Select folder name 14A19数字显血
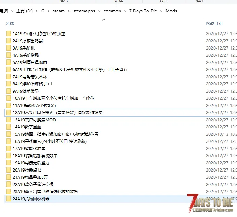Image resolution: width=237 pixels, height=217 pixels. tap(27, 127)
